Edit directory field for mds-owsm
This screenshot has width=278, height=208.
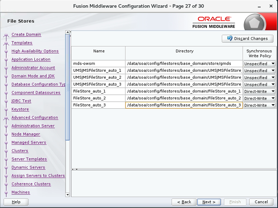(x=184, y=63)
